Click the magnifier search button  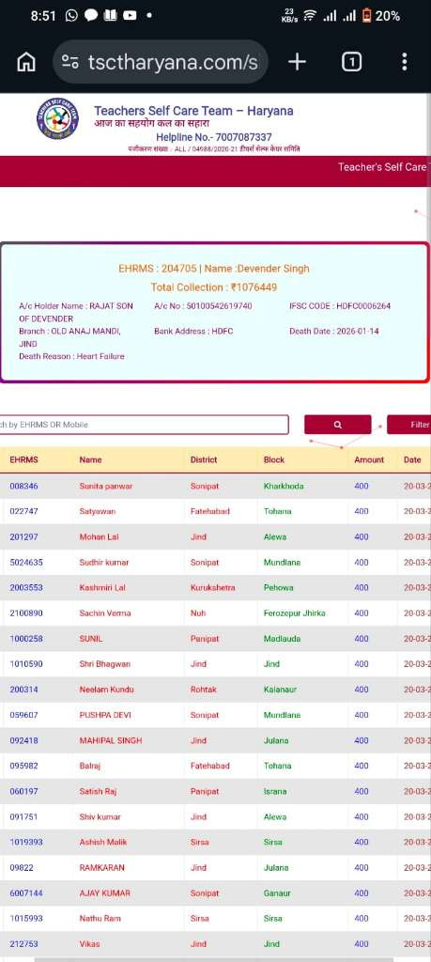click(338, 425)
